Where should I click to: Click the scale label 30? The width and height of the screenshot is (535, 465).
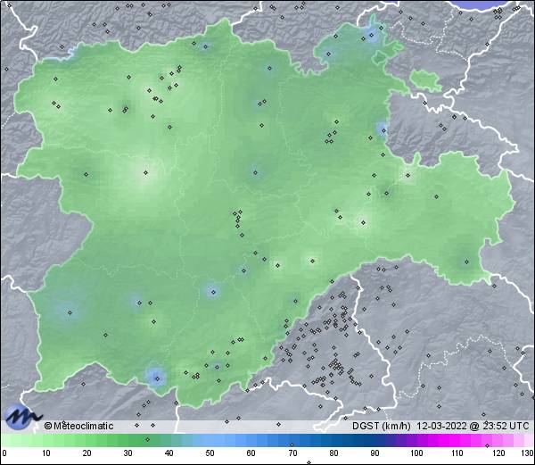[128, 453]
